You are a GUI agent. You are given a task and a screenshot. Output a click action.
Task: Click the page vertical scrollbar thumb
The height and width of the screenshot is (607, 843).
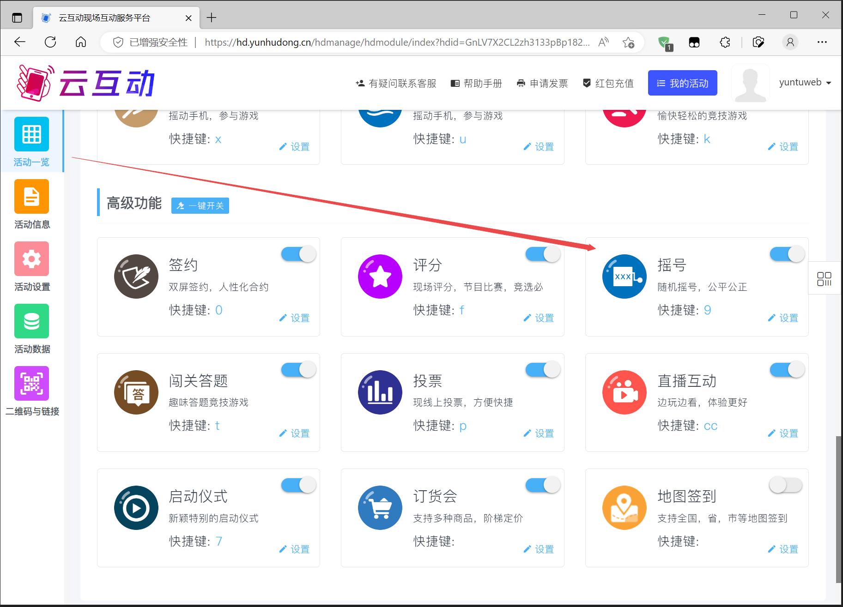click(839, 509)
